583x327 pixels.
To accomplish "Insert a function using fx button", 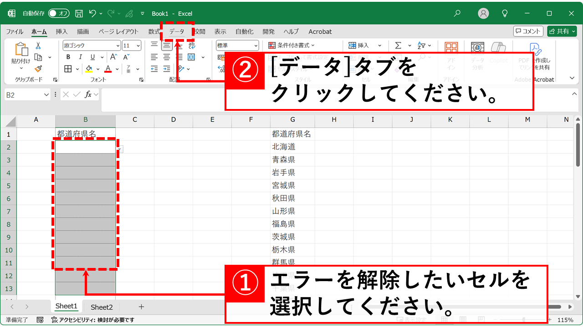I will coord(88,94).
